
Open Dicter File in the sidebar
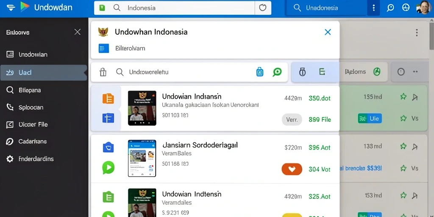coord(44,125)
